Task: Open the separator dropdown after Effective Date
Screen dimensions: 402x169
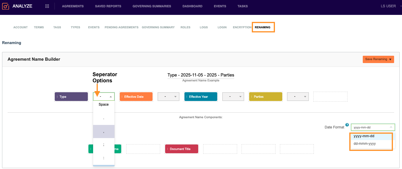Action: pos(168,97)
